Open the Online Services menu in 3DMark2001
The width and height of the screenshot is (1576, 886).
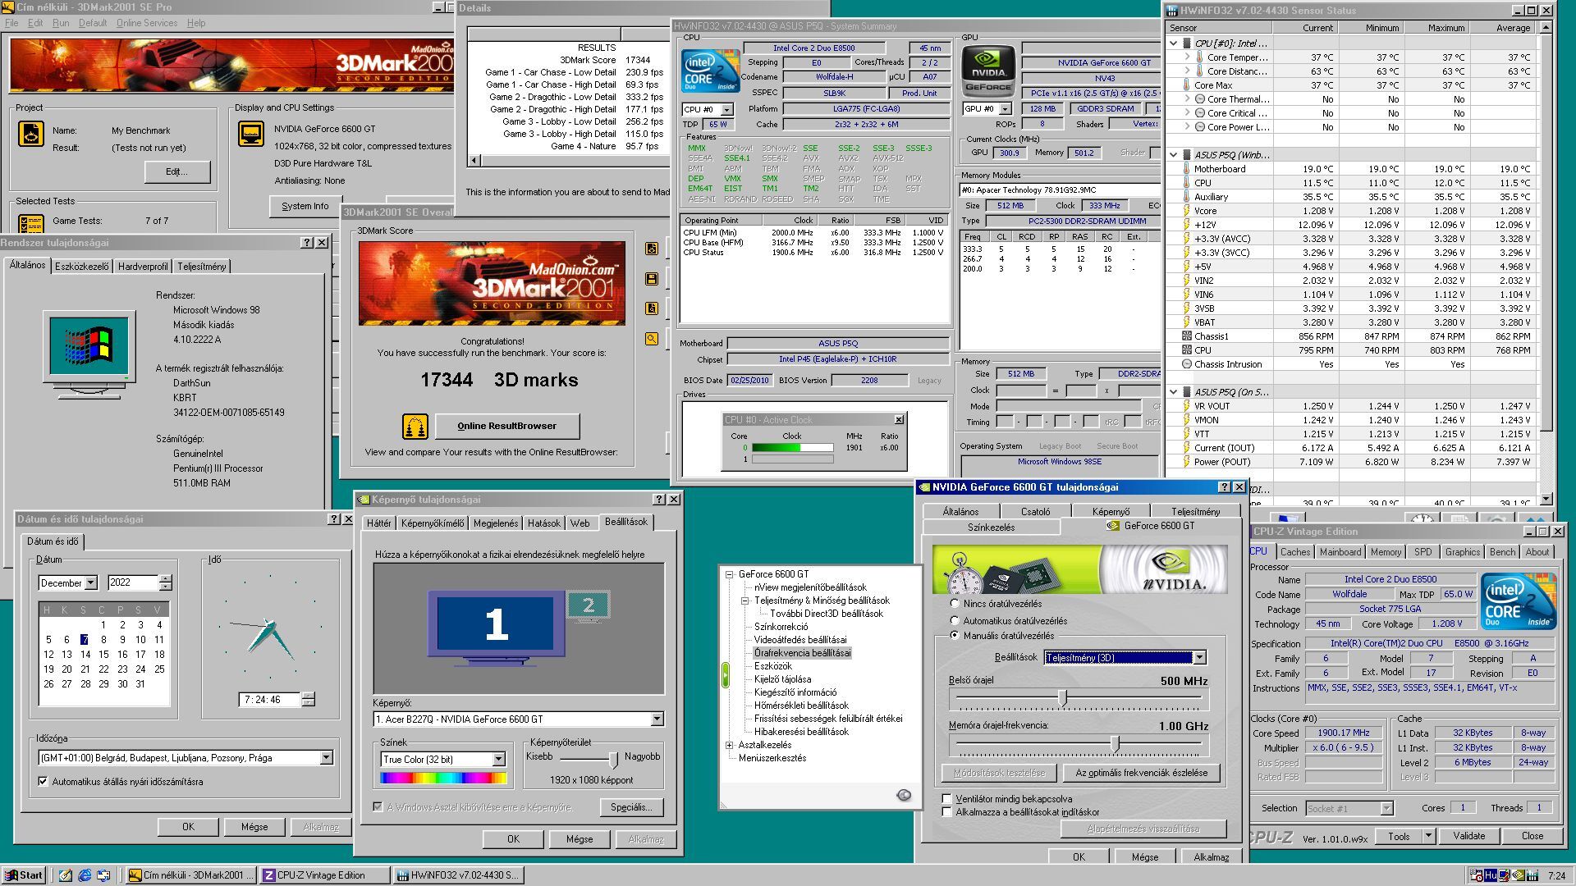pos(146,23)
